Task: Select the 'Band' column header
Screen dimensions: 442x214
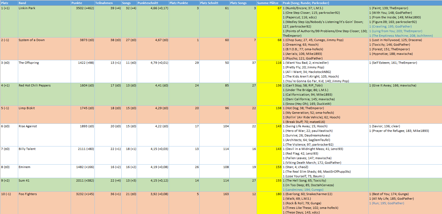Action: coord(44,3)
